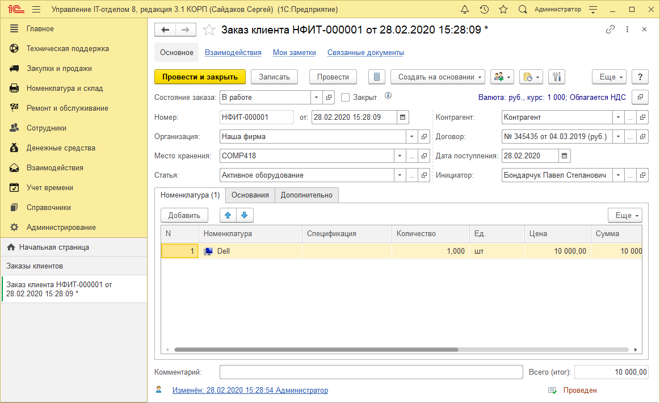
Task: Open the Дополнительно tab
Action: (306, 195)
